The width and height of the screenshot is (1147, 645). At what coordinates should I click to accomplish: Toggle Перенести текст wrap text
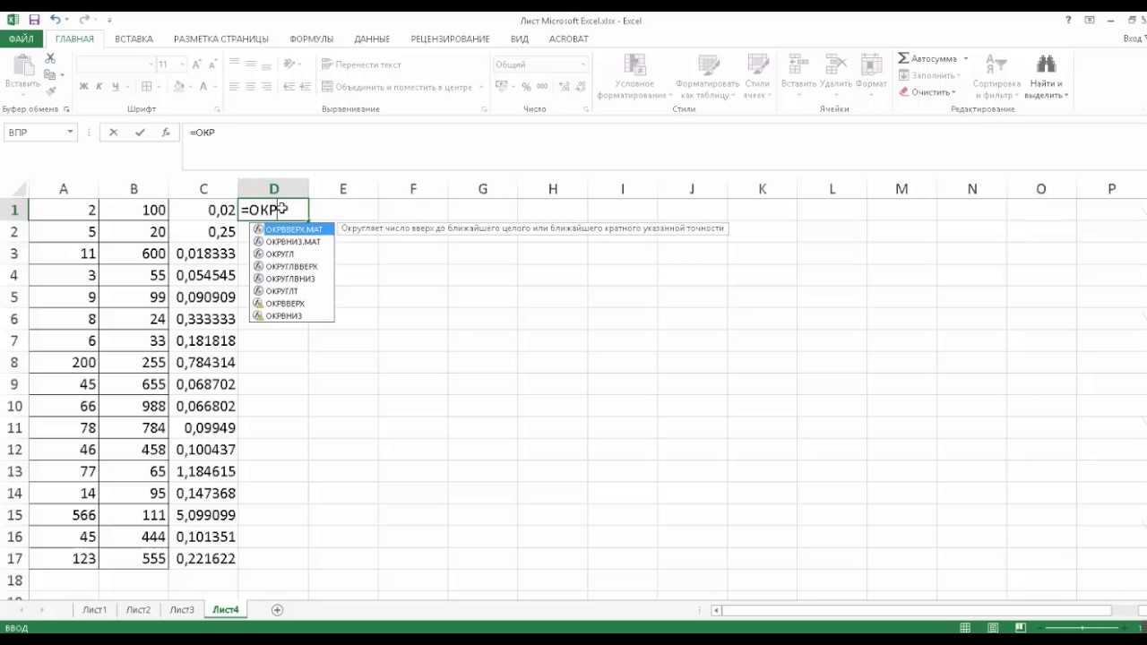[x=361, y=64]
